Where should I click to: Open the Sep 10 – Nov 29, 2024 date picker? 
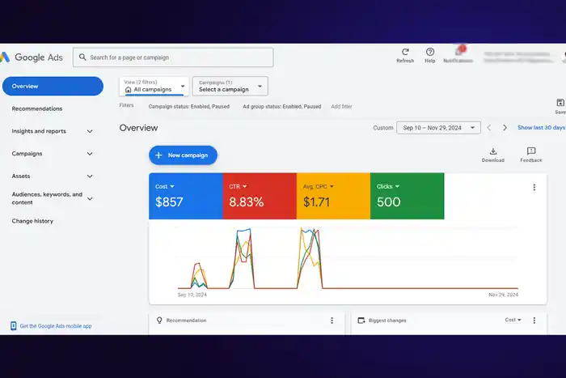(438, 128)
